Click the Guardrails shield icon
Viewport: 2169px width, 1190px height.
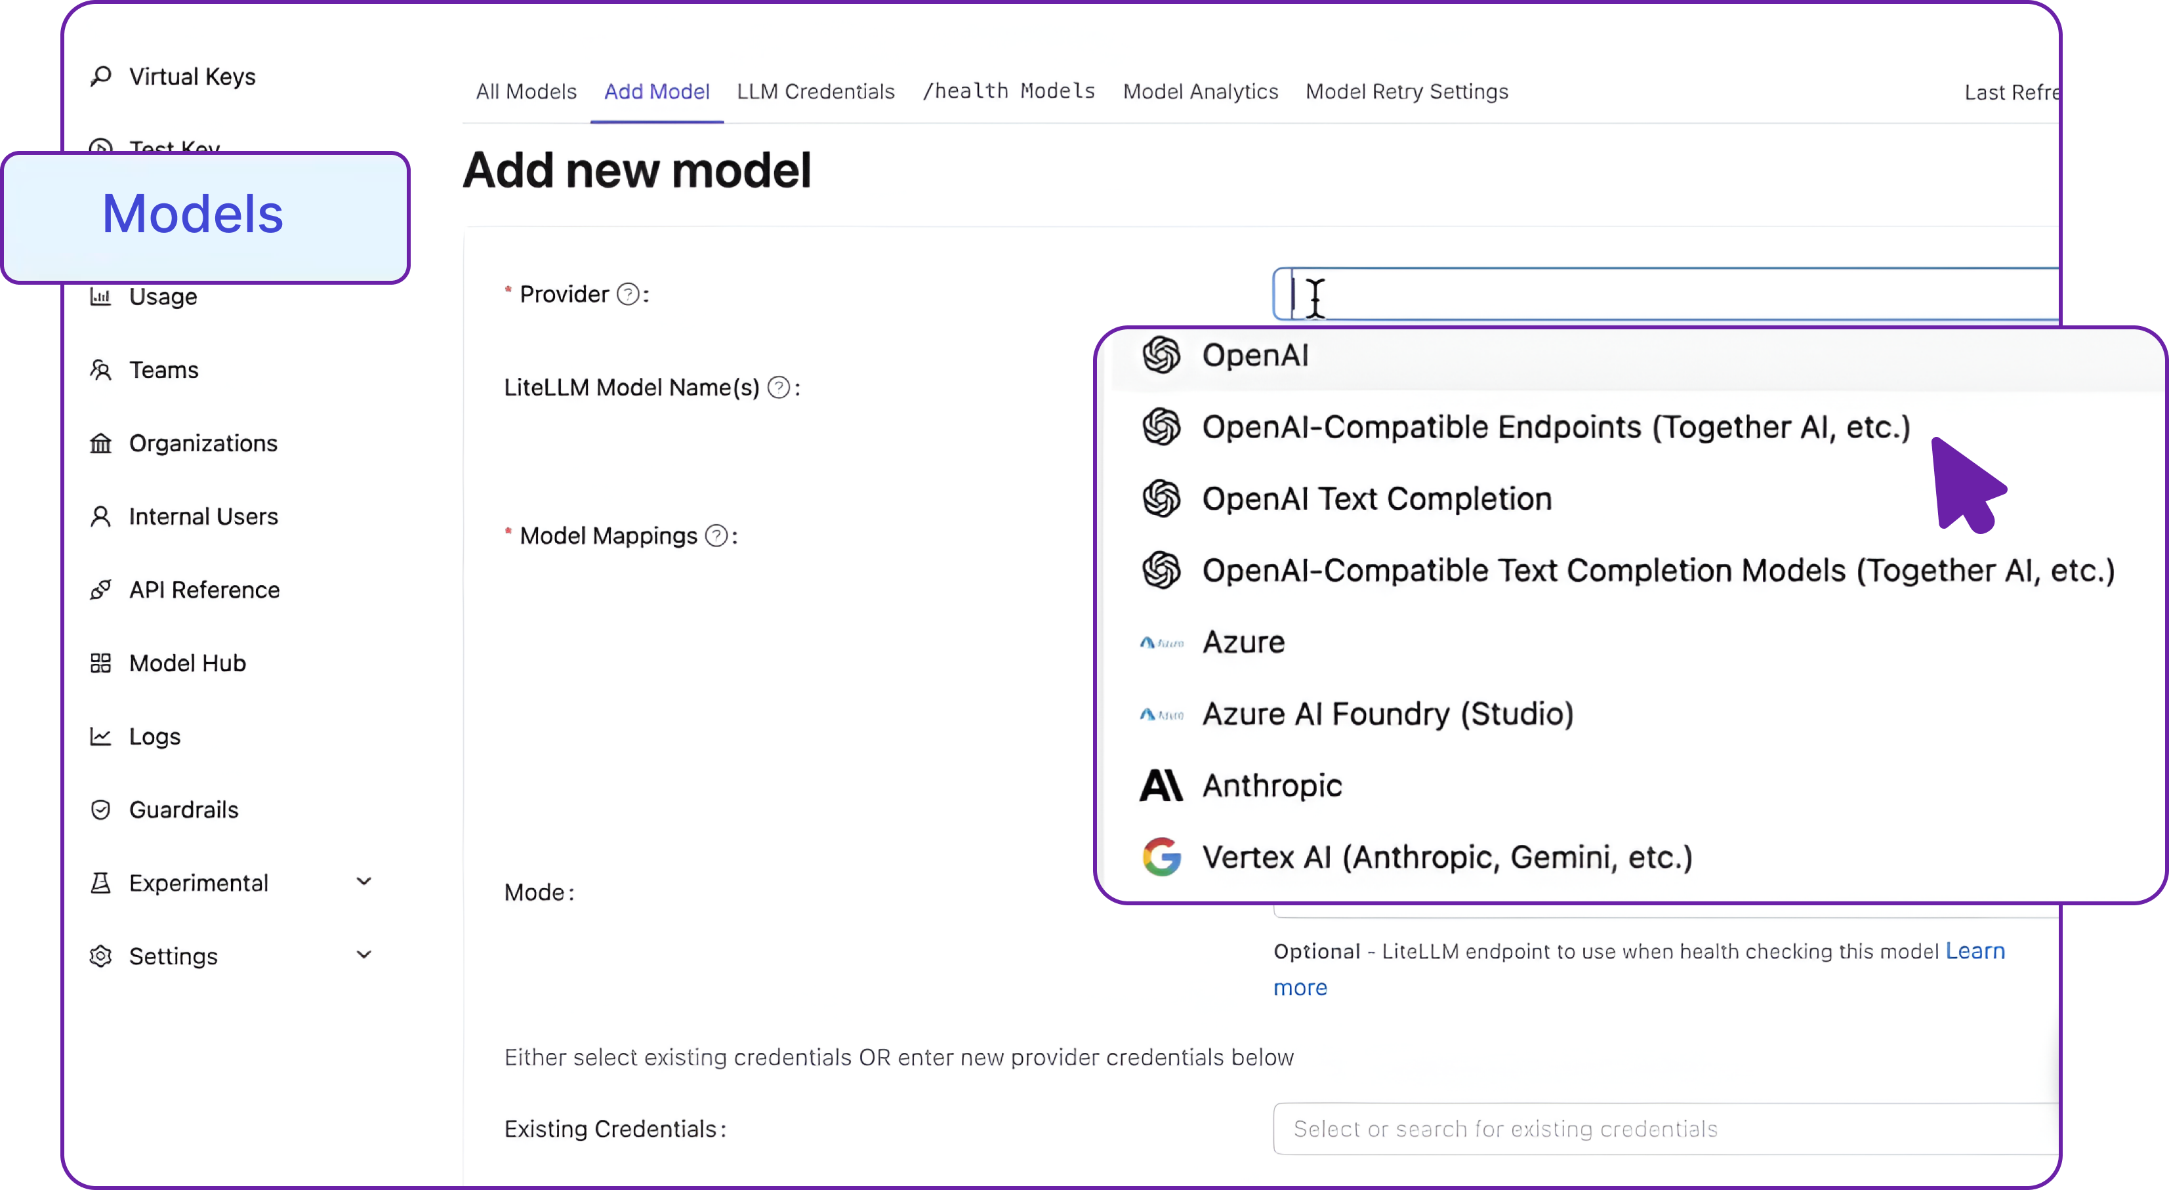tap(101, 810)
